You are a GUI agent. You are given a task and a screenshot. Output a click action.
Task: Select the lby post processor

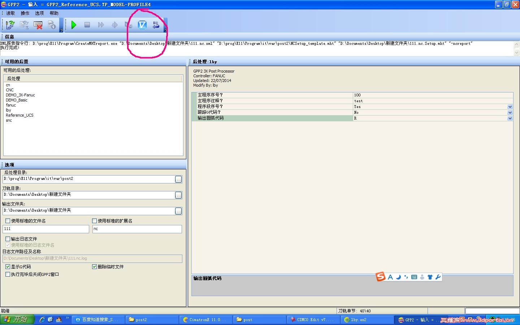pos(8,110)
